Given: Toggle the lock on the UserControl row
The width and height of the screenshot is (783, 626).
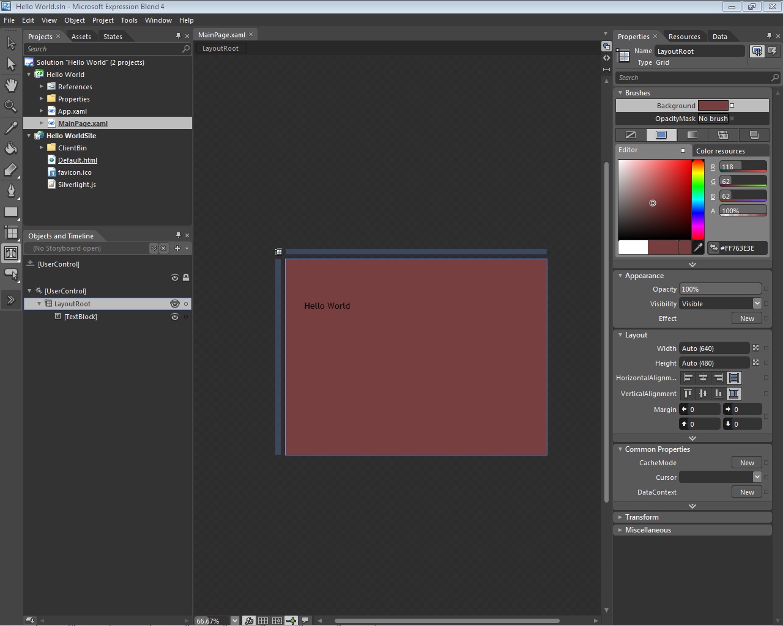Looking at the screenshot, I should pos(185,277).
